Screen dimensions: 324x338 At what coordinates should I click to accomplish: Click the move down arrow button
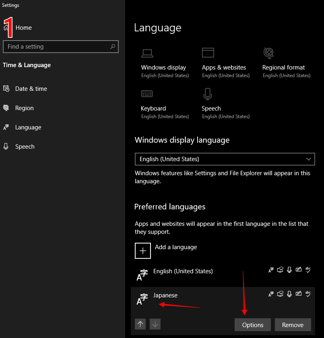click(155, 324)
